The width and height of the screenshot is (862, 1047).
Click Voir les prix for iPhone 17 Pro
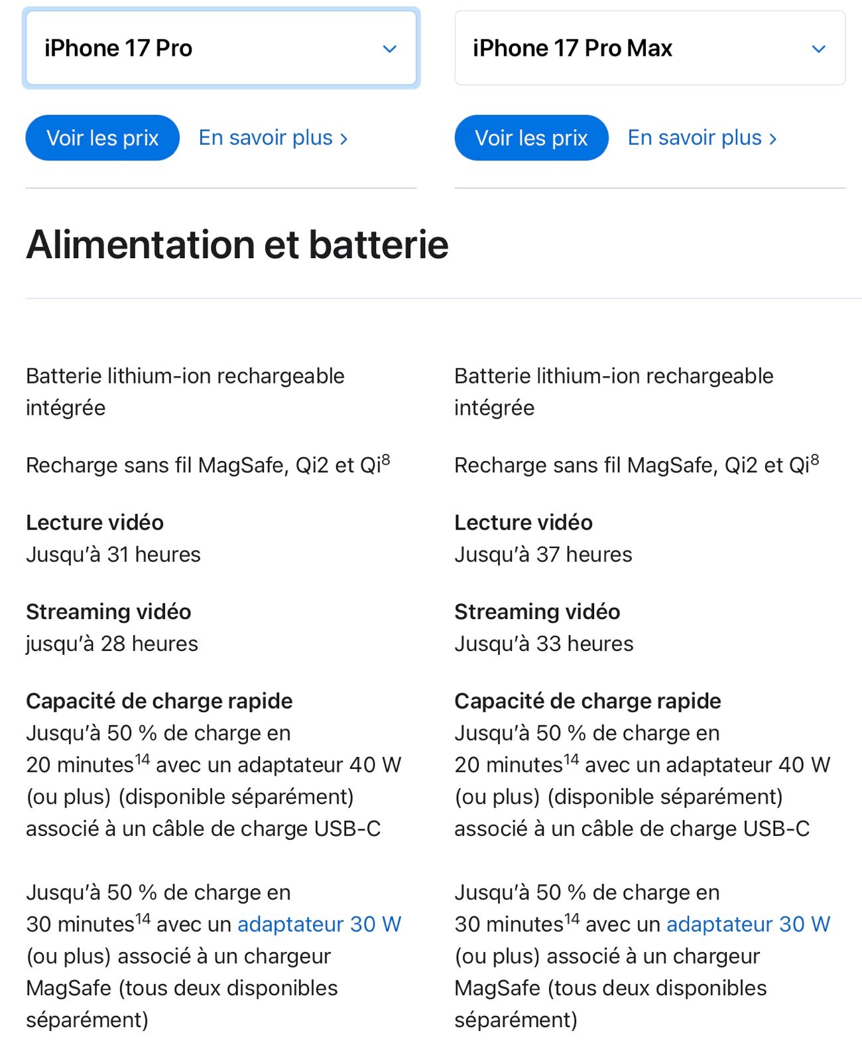(103, 138)
